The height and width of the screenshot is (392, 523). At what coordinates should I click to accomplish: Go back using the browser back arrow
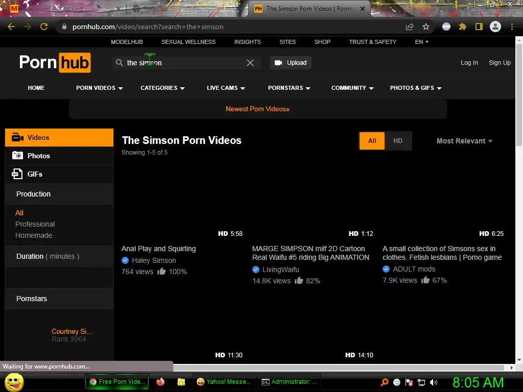click(11, 27)
